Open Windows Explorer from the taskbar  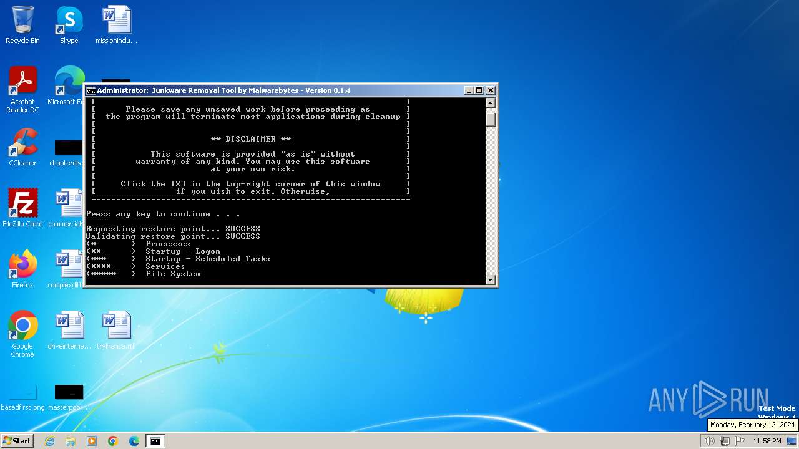point(71,441)
